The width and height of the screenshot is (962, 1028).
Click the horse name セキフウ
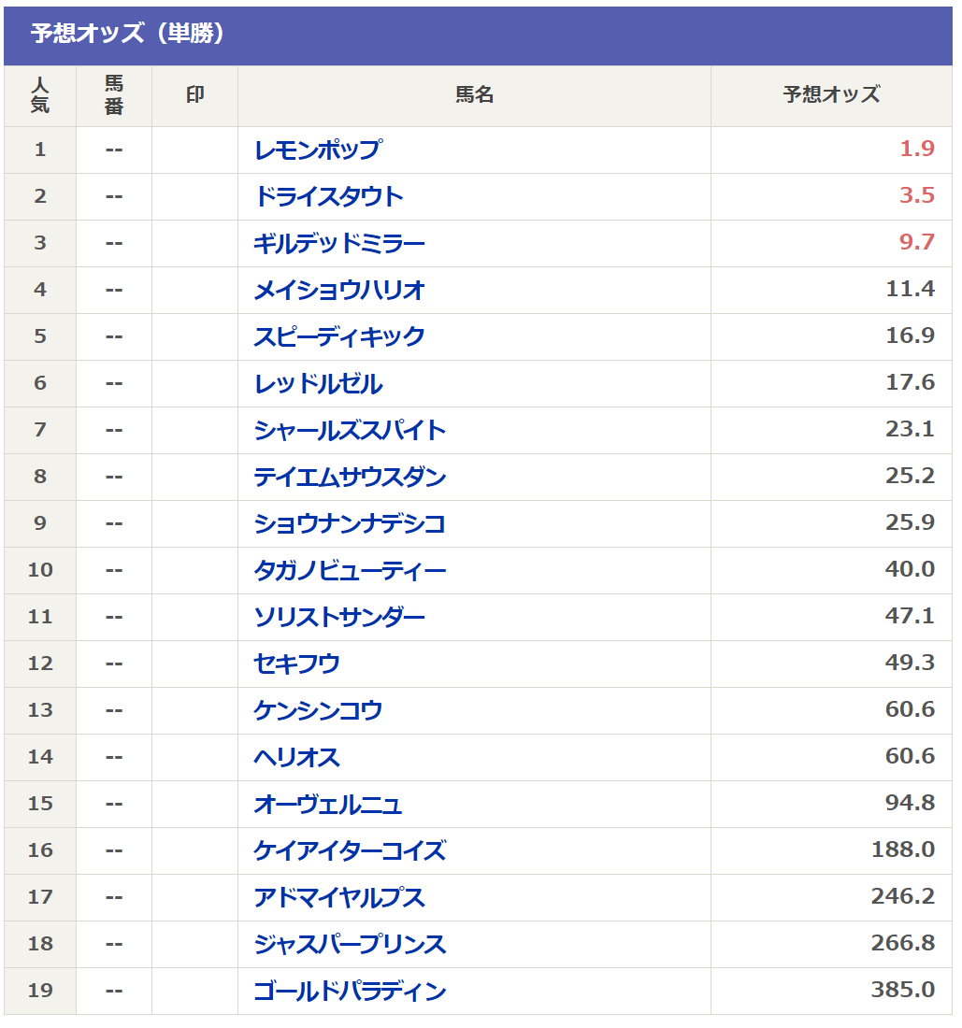296,664
